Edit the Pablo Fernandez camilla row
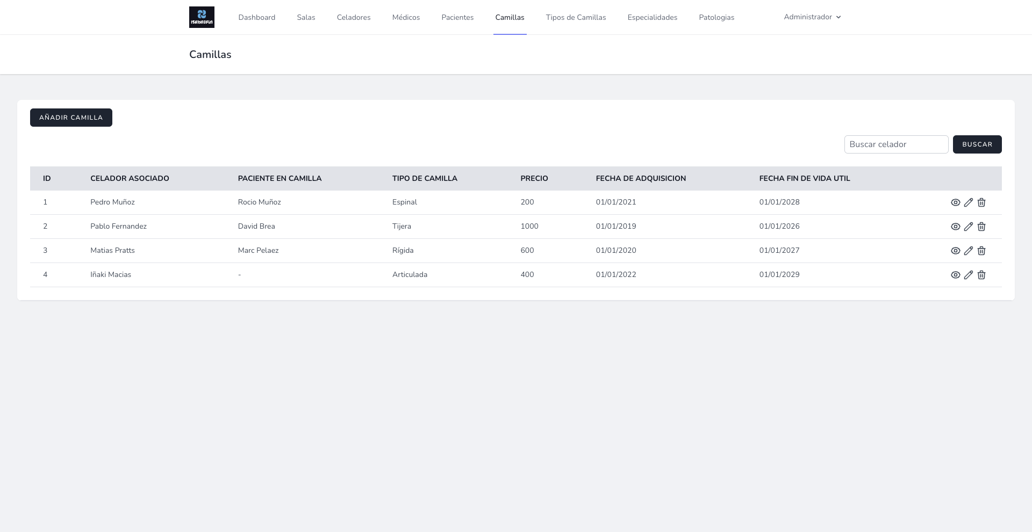Viewport: 1032px width, 532px height. click(x=968, y=227)
